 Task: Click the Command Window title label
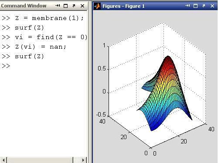coord(24,6)
